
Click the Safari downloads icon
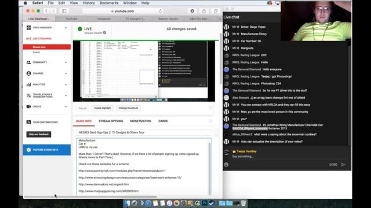[x=192, y=11]
